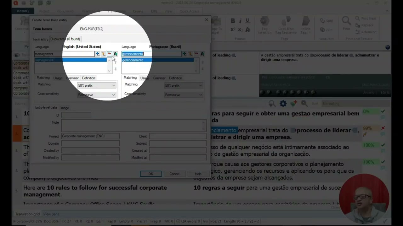Click the Tag Insertion ribbon icon
Viewport: 403px width, 226px height.
pyautogui.click(x=264, y=25)
